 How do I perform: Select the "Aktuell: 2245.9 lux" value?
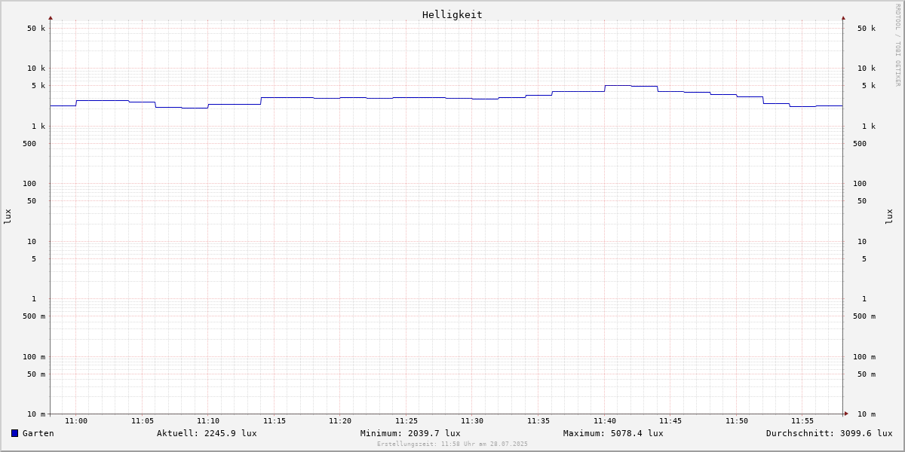point(207,433)
